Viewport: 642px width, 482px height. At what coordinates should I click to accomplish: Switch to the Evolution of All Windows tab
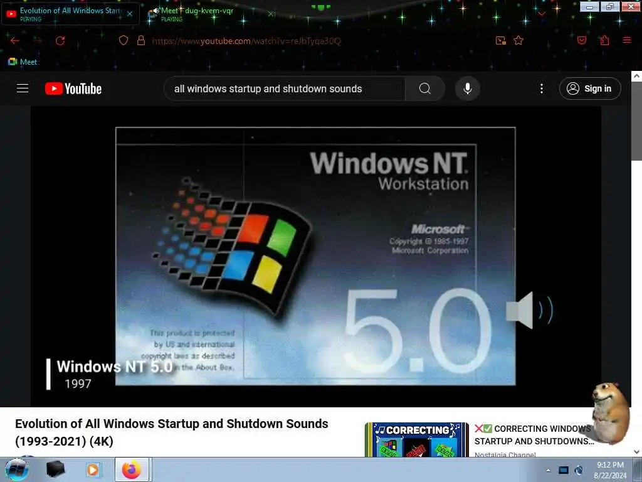pos(70,14)
